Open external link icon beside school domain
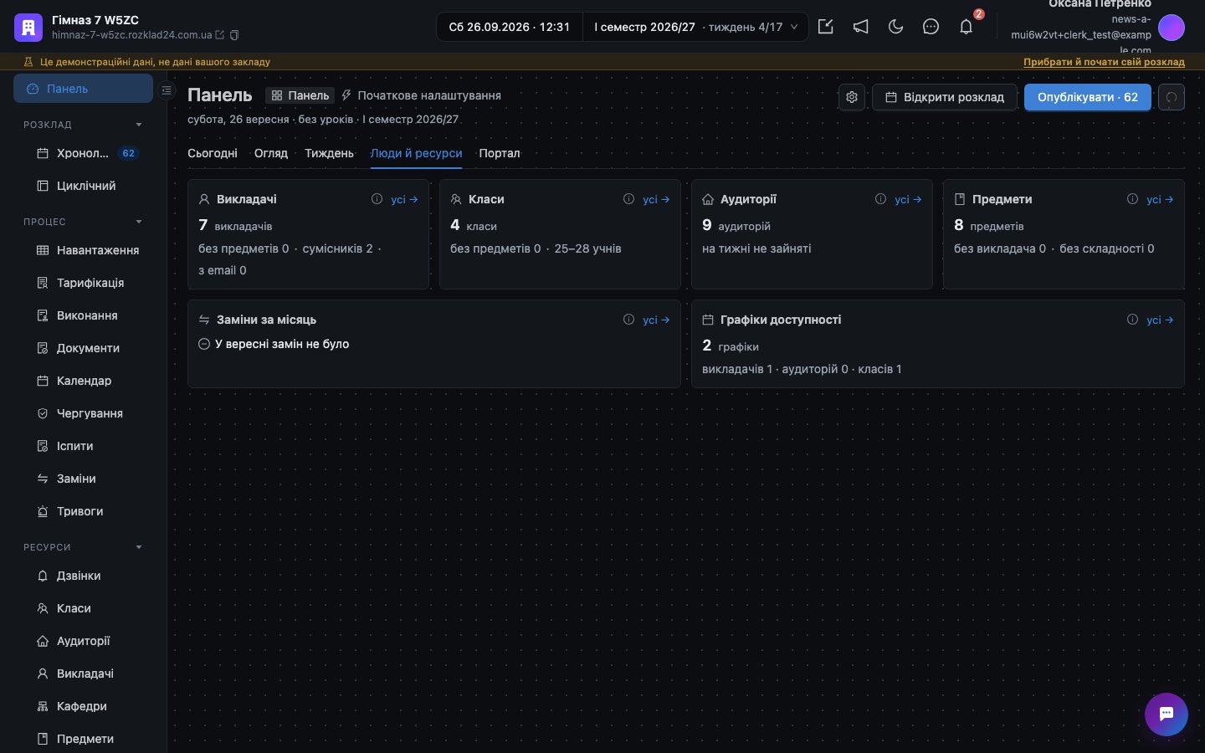The image size is (1205, 753). click(x=220, y=35)
